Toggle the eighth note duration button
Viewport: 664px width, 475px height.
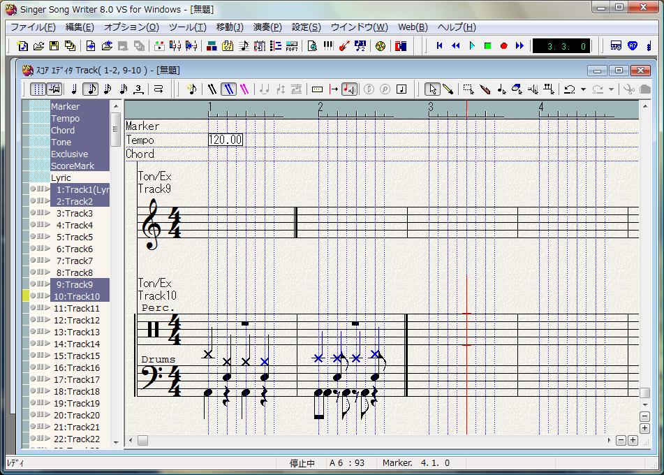pos(91,89)
